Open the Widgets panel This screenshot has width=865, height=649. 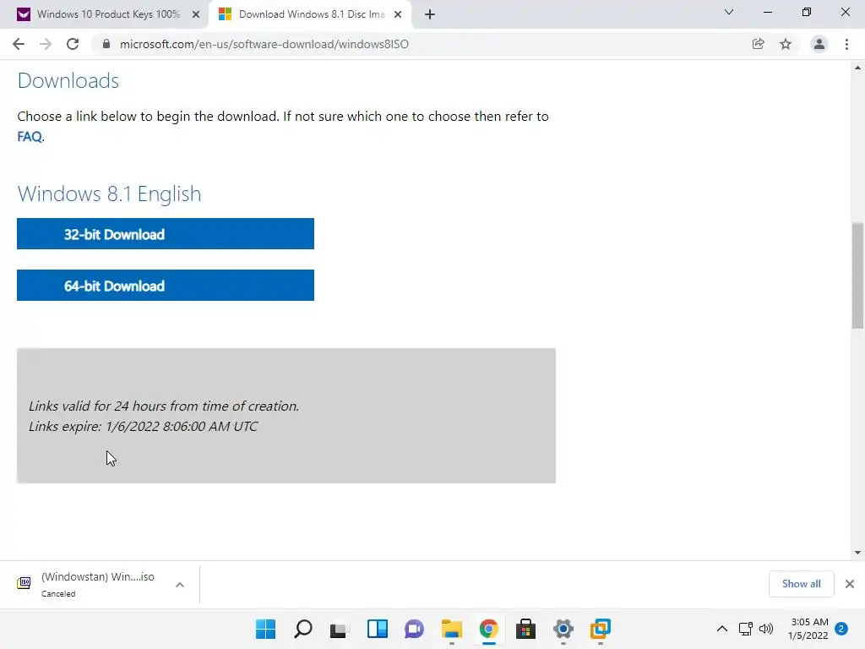click(x=378, y=629)
